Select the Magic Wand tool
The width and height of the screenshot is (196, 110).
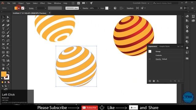3,21
